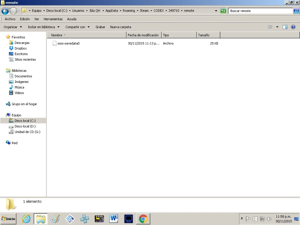
Task: Click the Windows Explorer taskbar icon
Action: (x=40, y=219)
